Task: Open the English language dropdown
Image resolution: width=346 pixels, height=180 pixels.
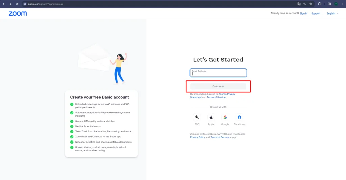Action: point(332,14)
